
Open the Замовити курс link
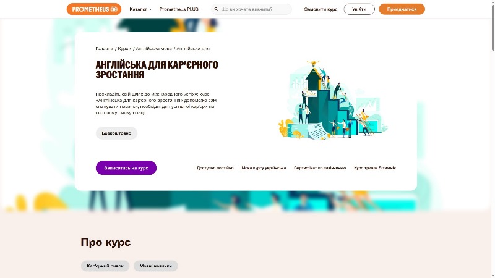pos(321,9)
